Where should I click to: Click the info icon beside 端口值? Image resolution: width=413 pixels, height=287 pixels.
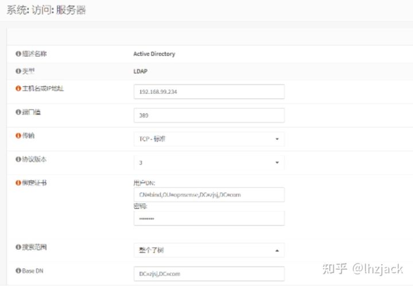click(18, 112)
